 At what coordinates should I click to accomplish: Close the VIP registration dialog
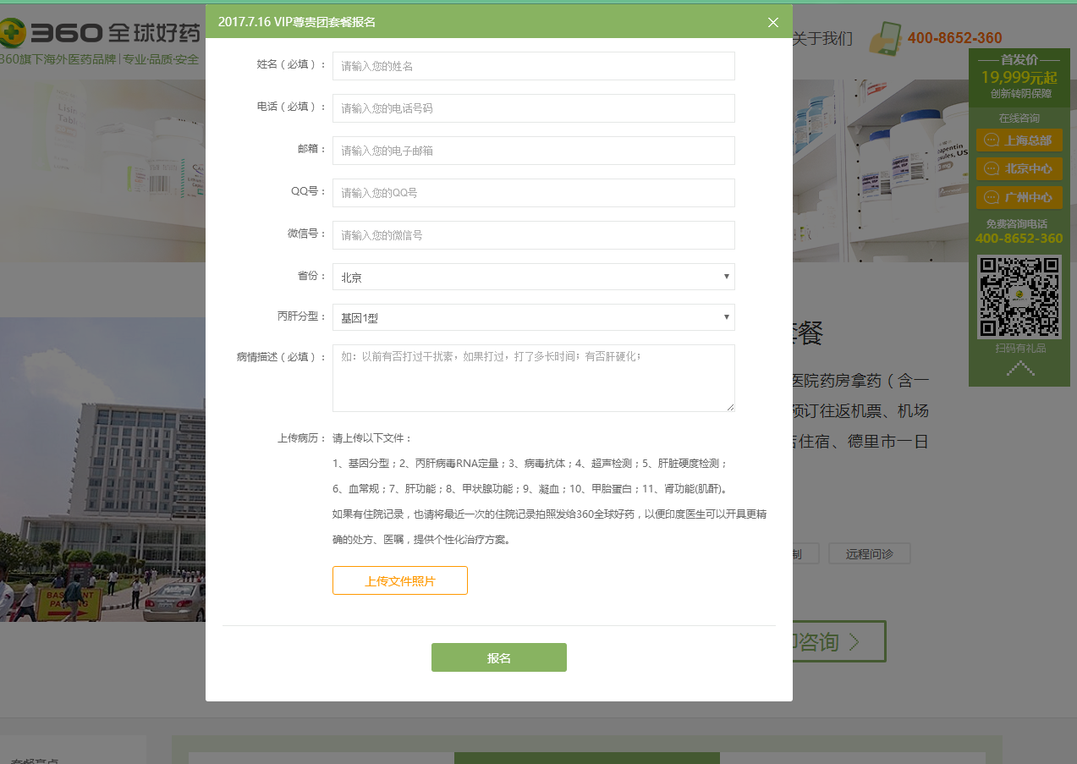click(772, 22)
